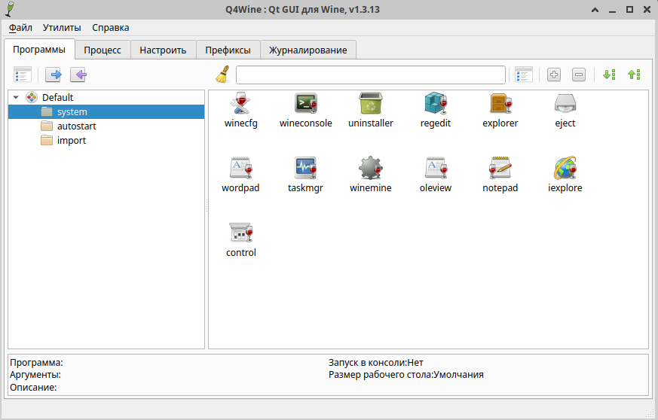Click the Q4Wine wine glass title icon
Image resolution: width=658 pixels, height=420 pixels.
[10, 9]
